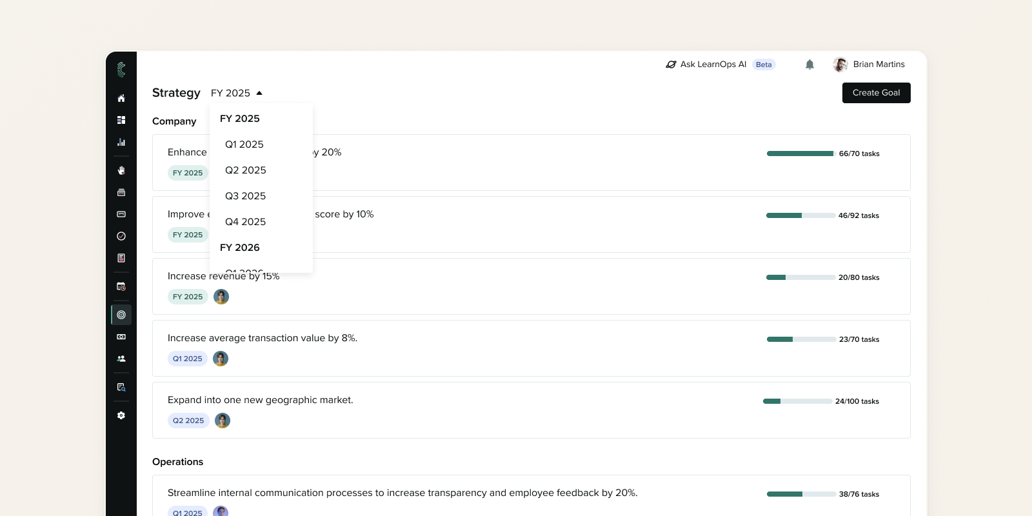This screenshot has height=516, width=1032.
Task: Open the calendar clock icon in sidebar
Action: pyautogui.click(x=121, y=286)
